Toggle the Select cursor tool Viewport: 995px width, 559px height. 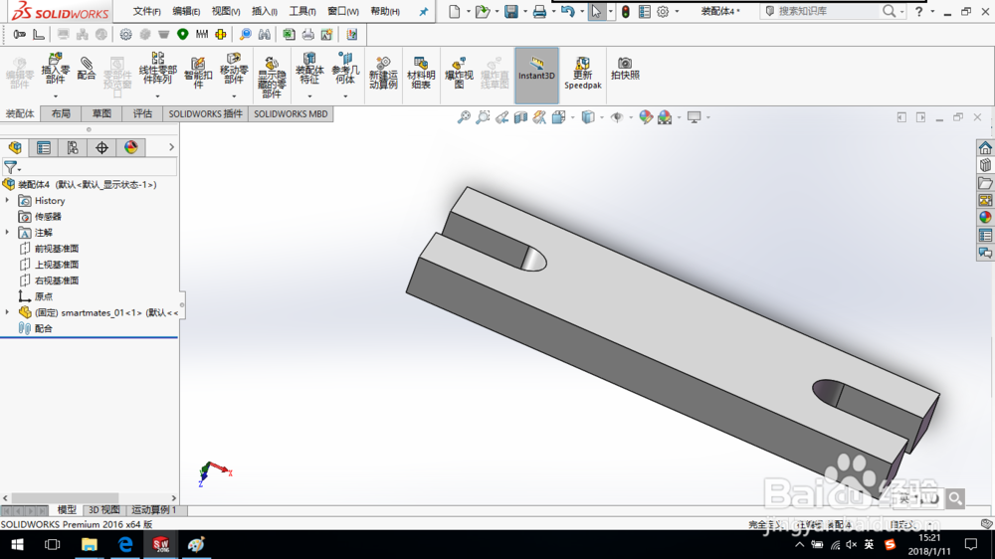click(596, 11)
